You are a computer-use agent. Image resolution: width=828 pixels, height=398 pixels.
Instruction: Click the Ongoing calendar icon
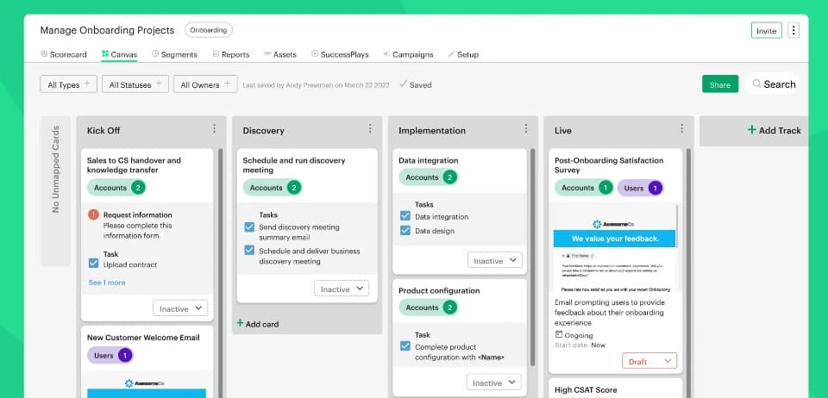pyautogui.click(x=559, y=335)
